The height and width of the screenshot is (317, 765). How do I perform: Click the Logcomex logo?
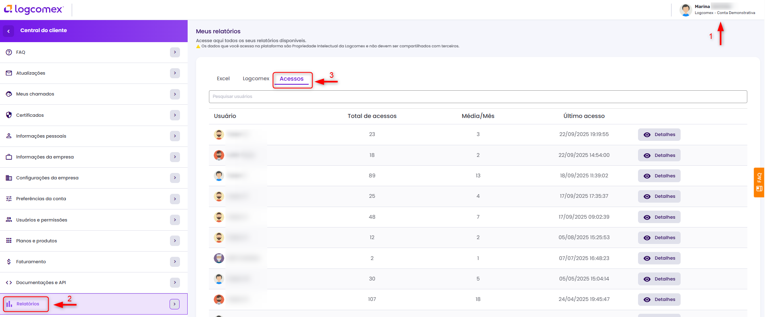[34, 9]
